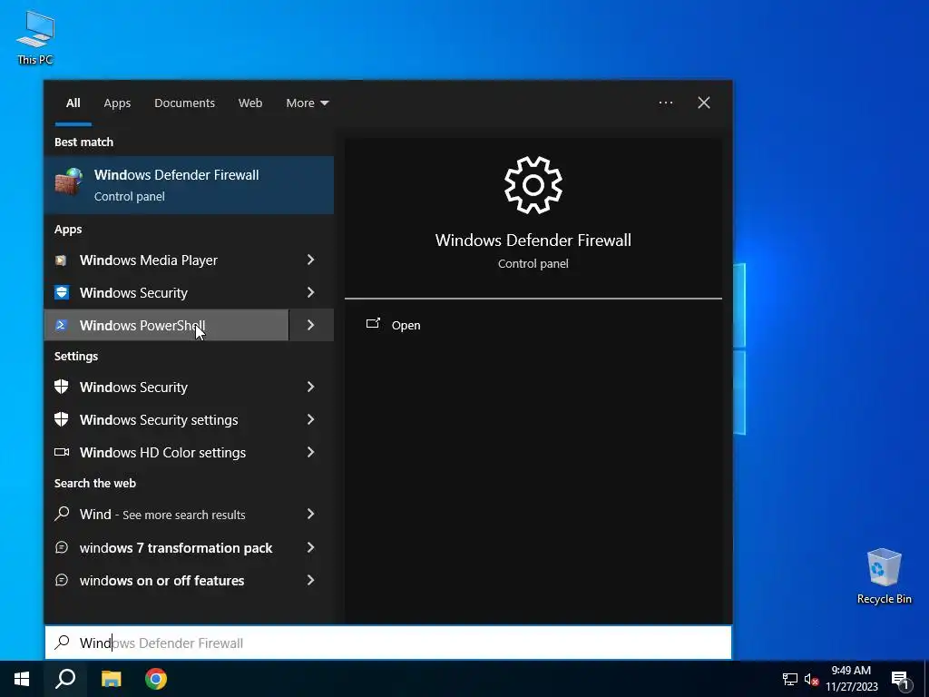929x697 pixels.
Task: Expand the Apps Windows Security chevron
Action: tap(311, 292)
